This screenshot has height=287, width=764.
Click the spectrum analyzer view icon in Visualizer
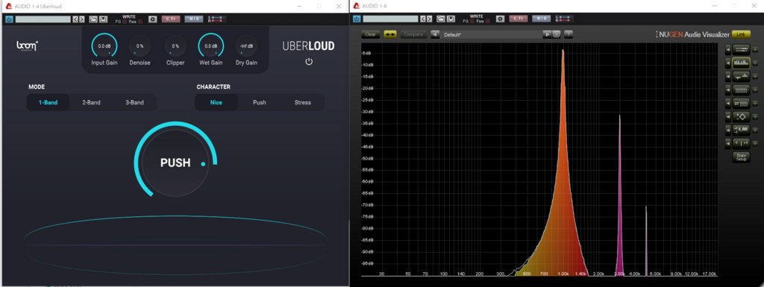coord(741,63)
